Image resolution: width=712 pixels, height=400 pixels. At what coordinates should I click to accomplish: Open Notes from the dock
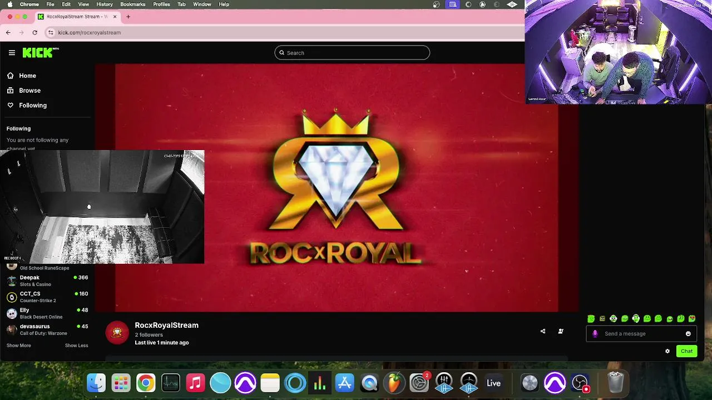270,383
